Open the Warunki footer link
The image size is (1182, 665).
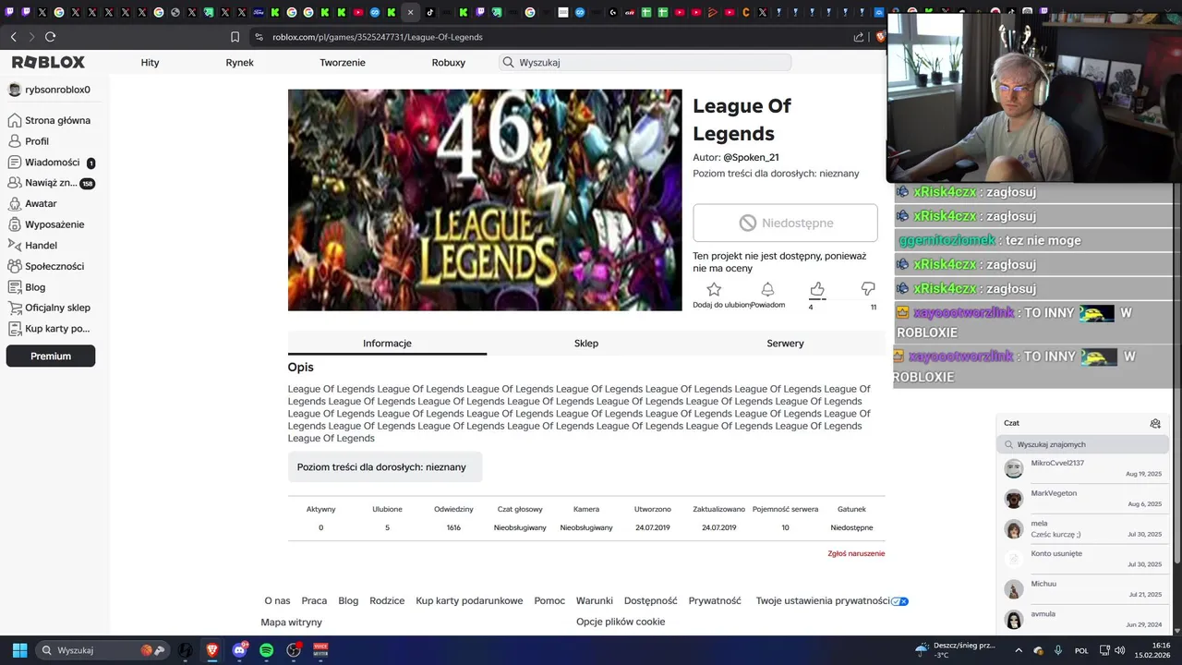click(595, 600)
